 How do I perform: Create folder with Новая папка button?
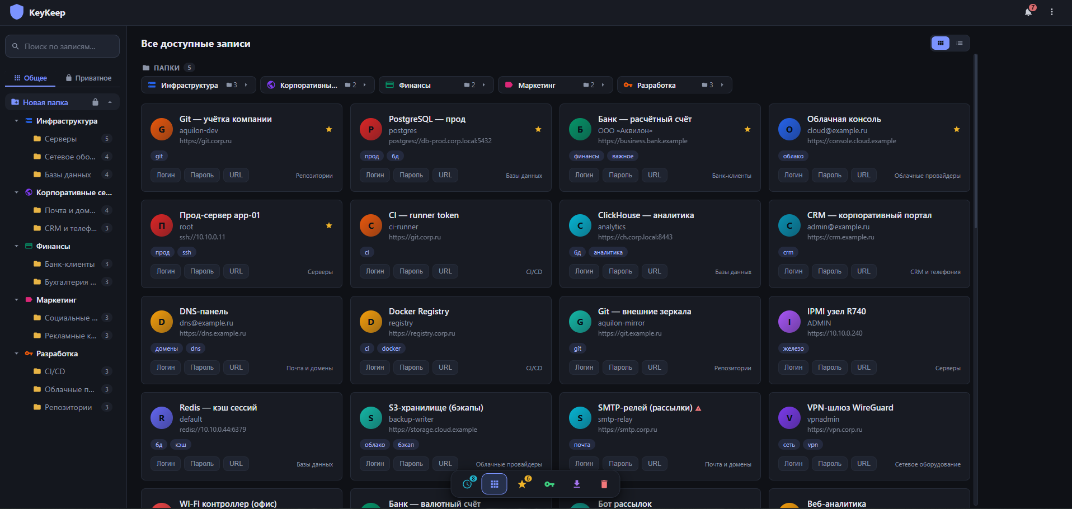point(40,102)
